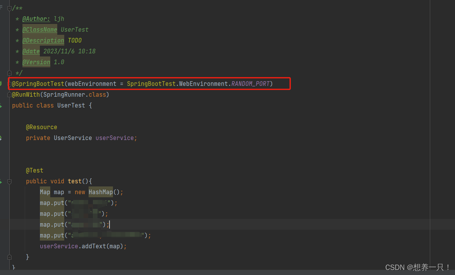Click the webEnvironment attribute name
This screenshot has height=275, width=455.
coord(92,84)
